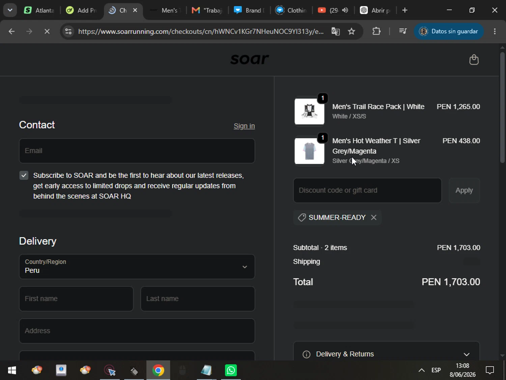Viewport: 506px width, 380px height.
Task: Open Chrome from the taskbar
Action: (x=158, y=371)
